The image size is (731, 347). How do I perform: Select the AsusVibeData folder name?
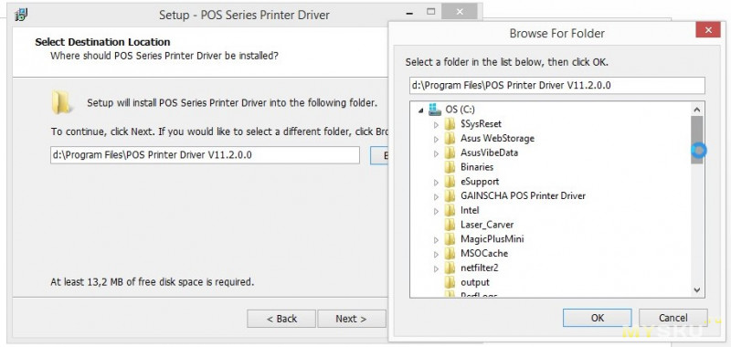[x=489, y=152]
